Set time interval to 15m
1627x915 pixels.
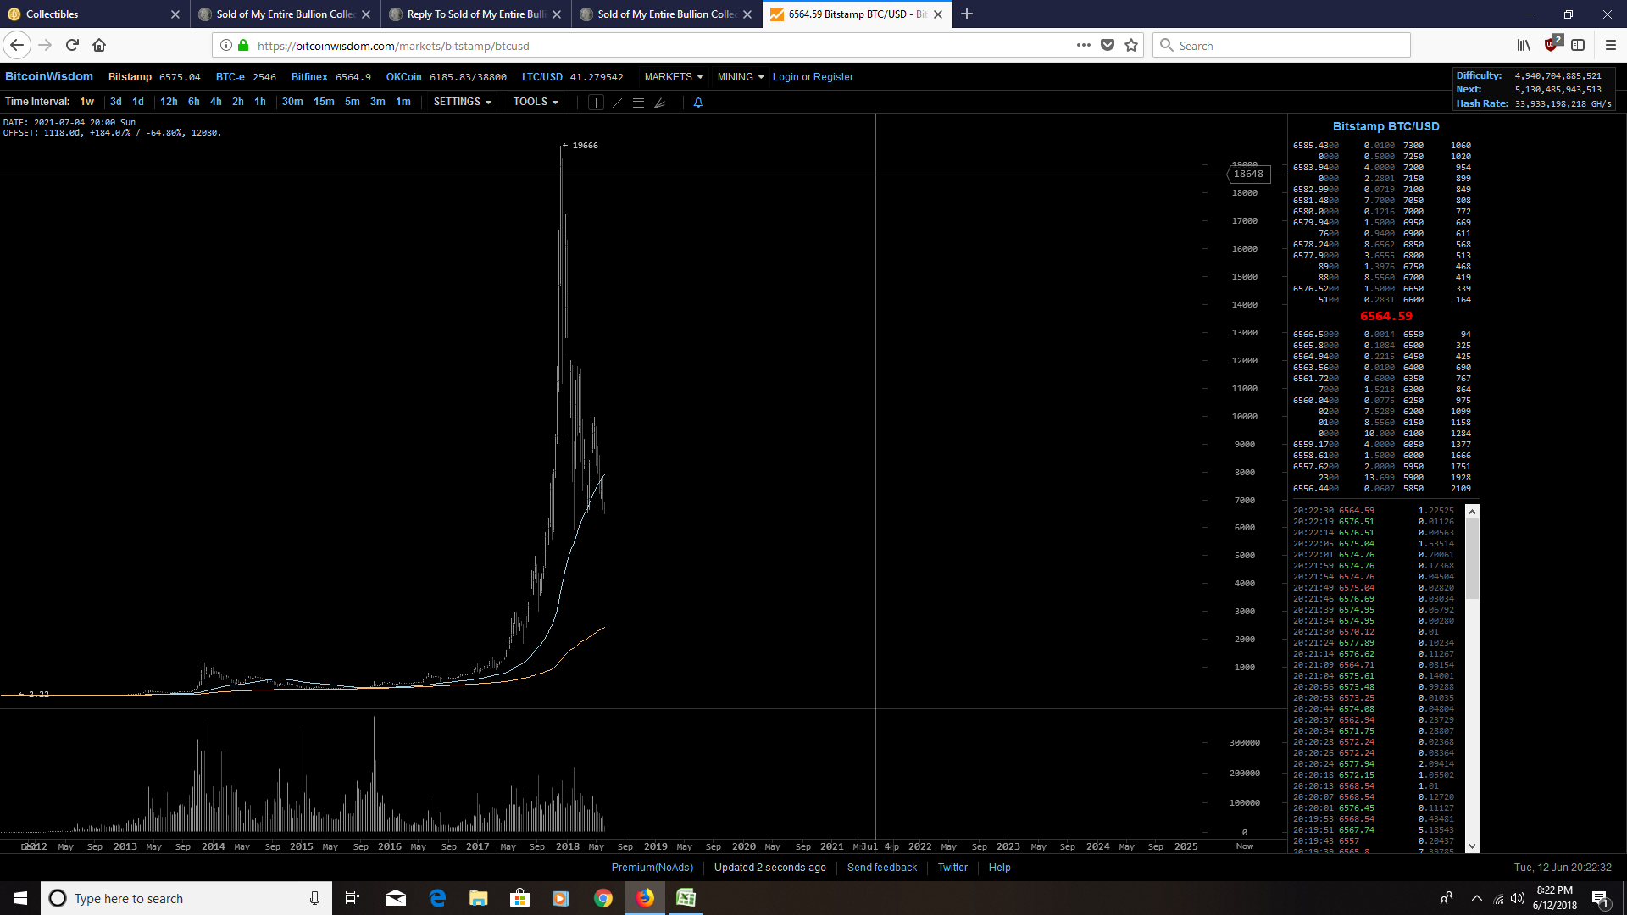(324, 102)
